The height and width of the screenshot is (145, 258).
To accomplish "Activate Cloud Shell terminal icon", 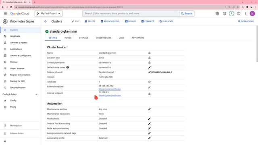I will pos(225,13).
